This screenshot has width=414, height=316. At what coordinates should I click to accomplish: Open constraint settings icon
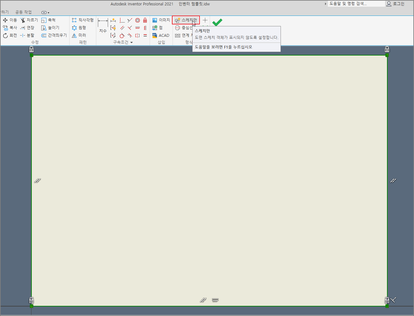[113, 35]
